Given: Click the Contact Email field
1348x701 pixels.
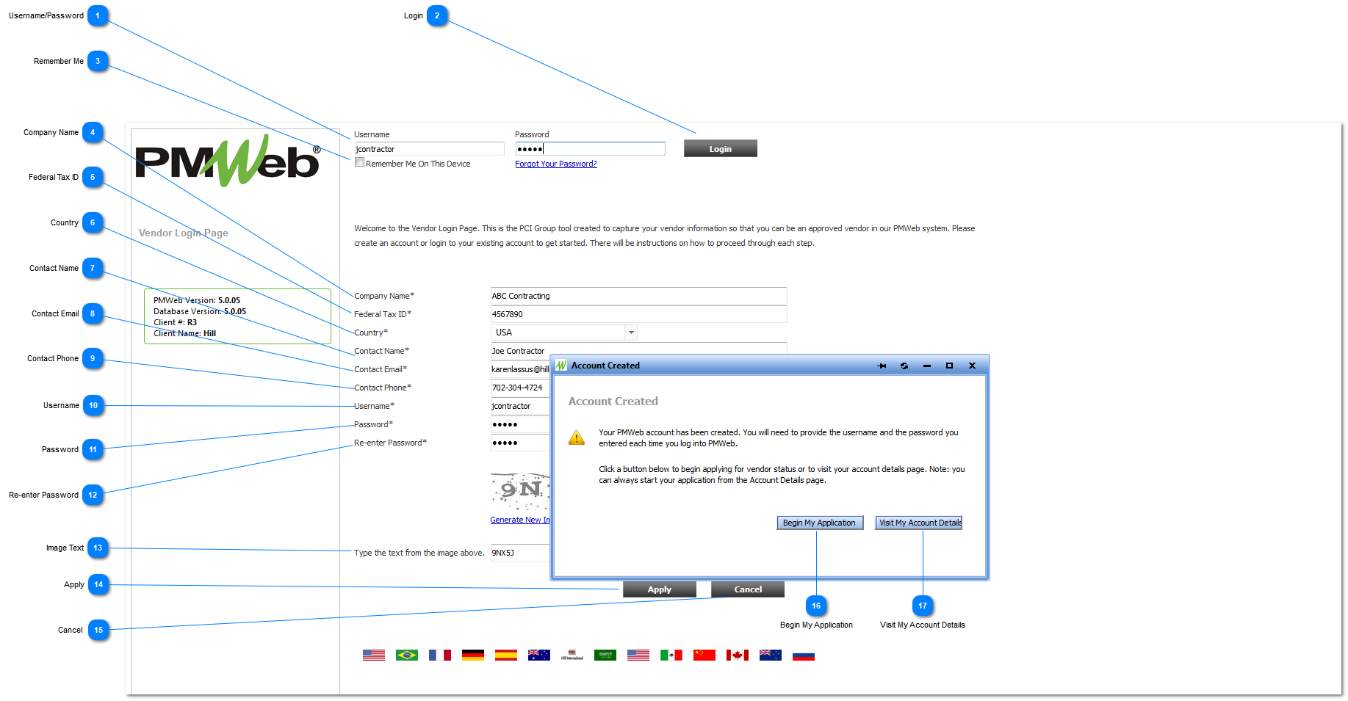Looking at the screenshot, I should (521, 369).
